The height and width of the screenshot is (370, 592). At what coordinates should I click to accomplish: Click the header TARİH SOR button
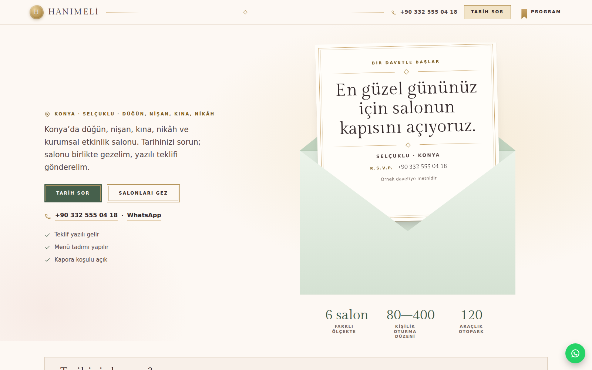coord(487,12)
